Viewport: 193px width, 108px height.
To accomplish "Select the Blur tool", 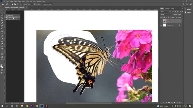I will pos(2,41).
